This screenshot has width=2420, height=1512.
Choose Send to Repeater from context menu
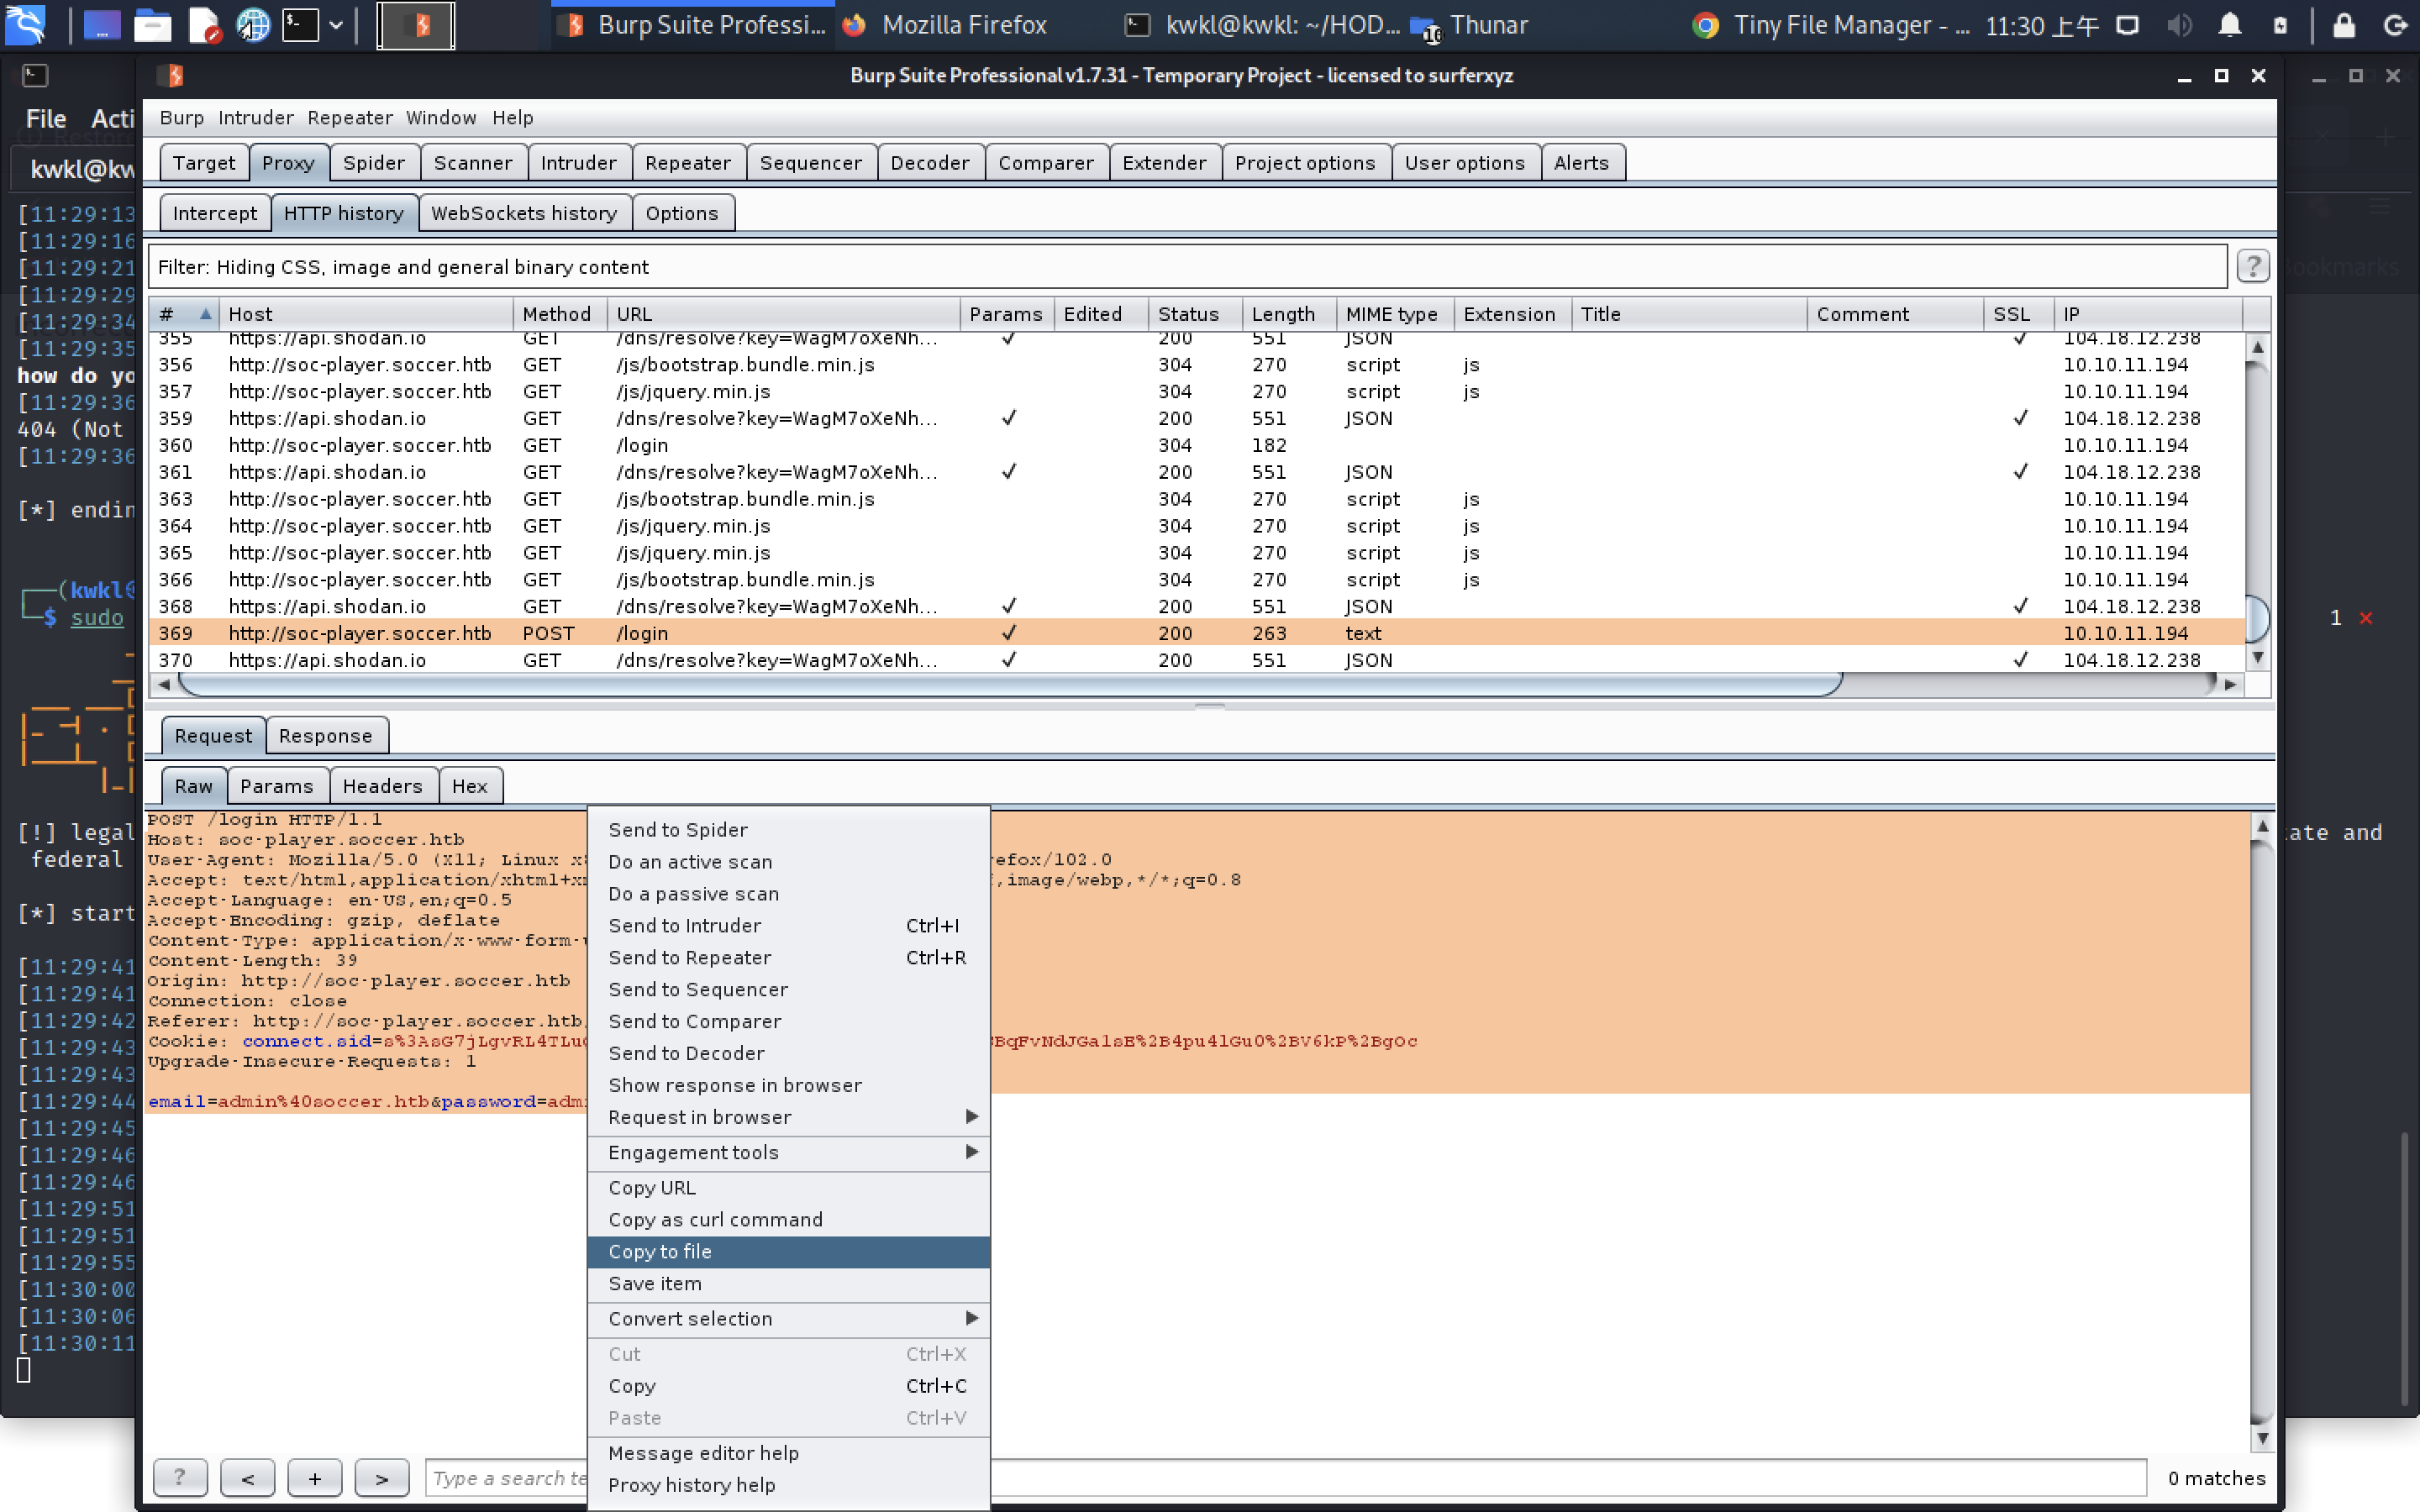coord(690,957)
